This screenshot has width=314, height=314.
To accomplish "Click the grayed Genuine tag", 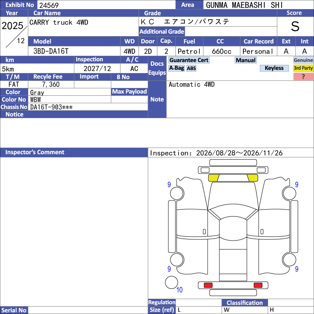I will point(303,60).
